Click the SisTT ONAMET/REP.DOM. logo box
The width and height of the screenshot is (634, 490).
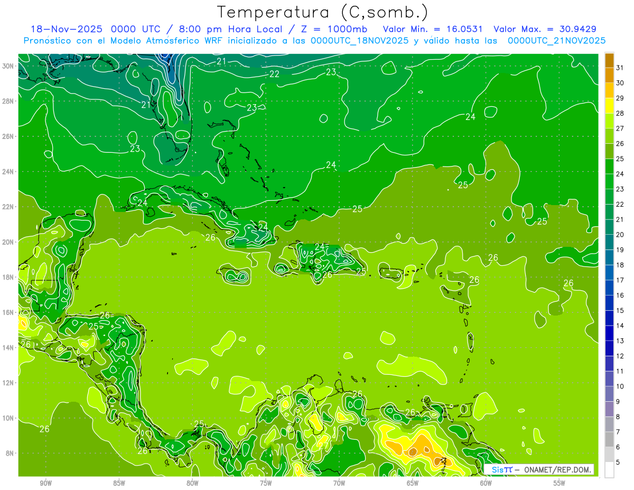click(x=539, y=469)
